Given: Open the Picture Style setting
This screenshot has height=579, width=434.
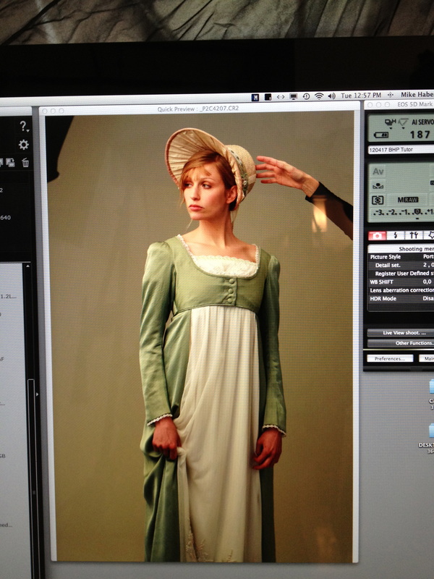Looking at the screenshot, I should (401, 257).
